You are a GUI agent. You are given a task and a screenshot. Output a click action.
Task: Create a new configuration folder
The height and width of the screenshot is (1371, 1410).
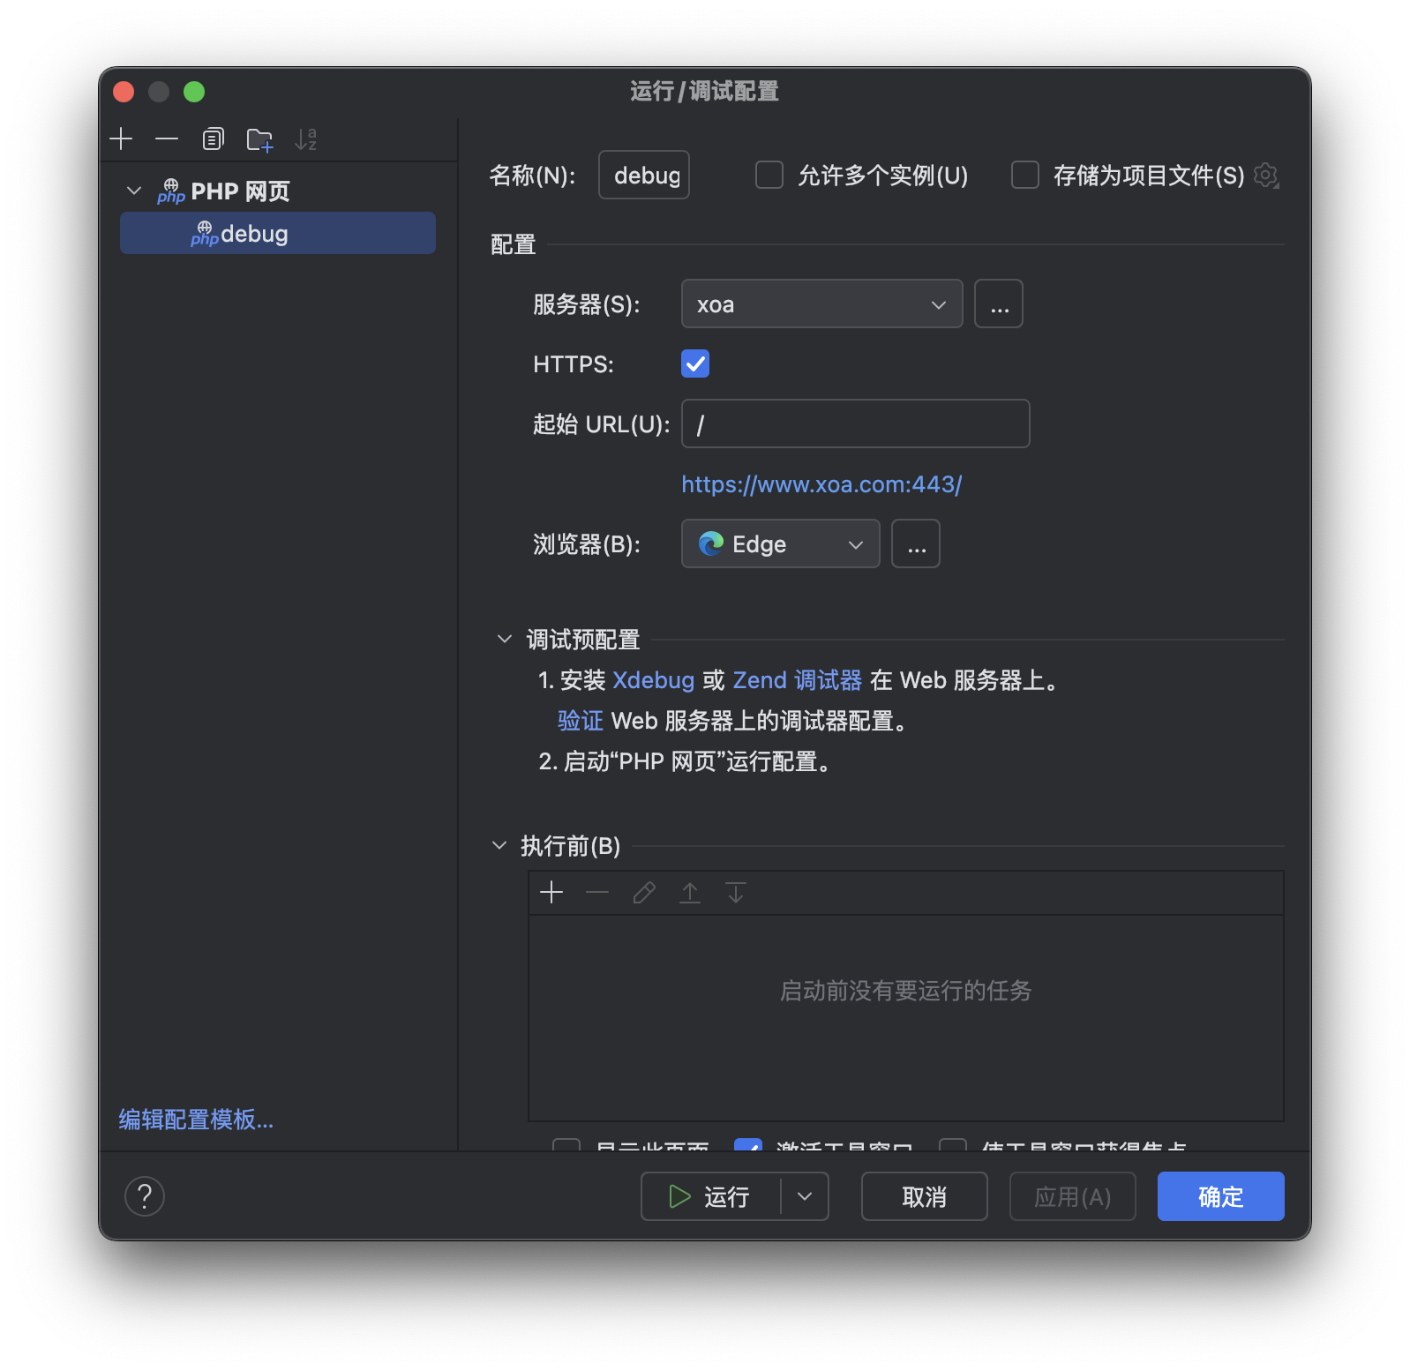point(259,139)
